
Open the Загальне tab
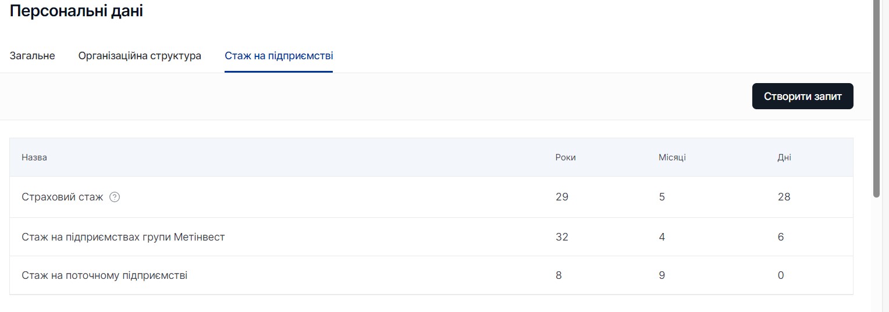33,56
